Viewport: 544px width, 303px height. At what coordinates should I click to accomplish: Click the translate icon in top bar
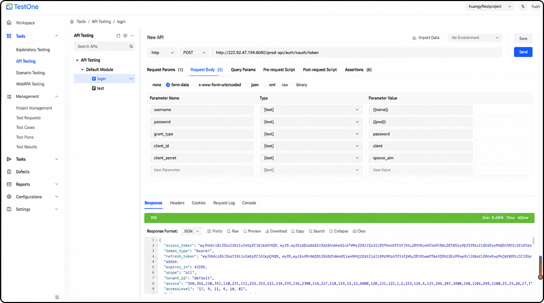click(x=523, y=7)
